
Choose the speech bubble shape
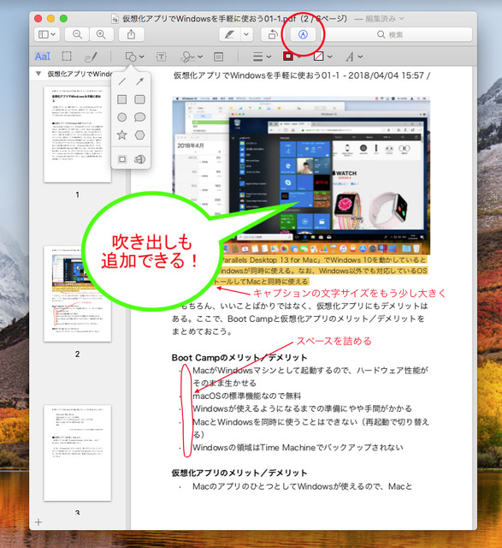(x=139, y=117)
